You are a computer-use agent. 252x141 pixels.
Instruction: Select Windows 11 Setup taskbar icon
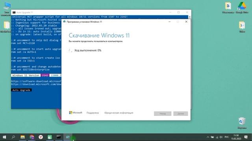68,137
